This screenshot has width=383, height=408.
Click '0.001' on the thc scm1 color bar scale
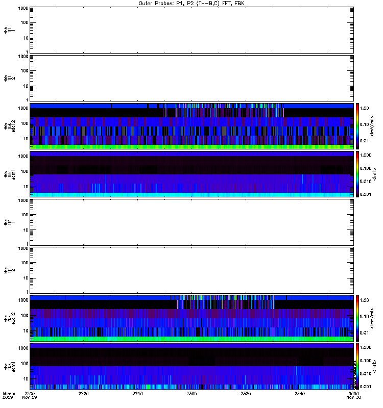point(366,387)
